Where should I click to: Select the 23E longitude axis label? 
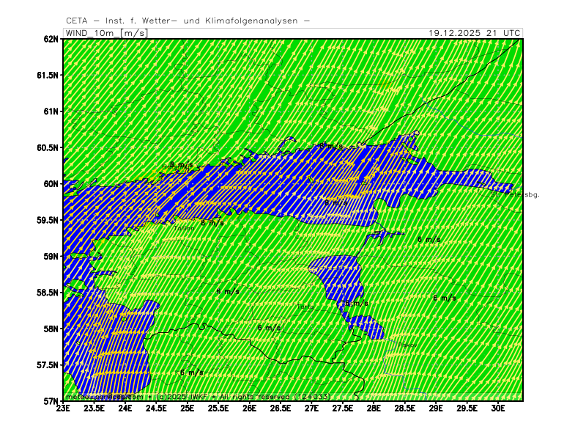coord(64,410)
